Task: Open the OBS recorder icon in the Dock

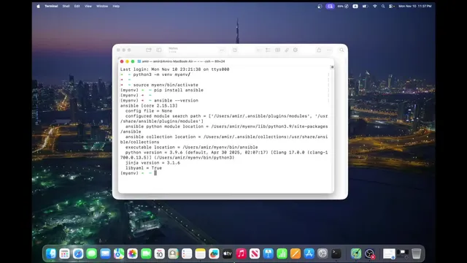Action: pos(370,254)
